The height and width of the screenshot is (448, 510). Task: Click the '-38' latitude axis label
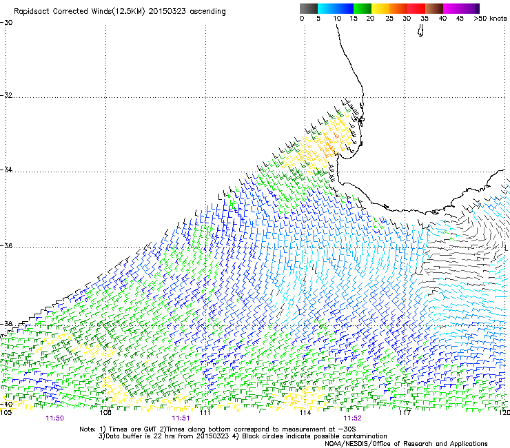[x=6, y=324]
